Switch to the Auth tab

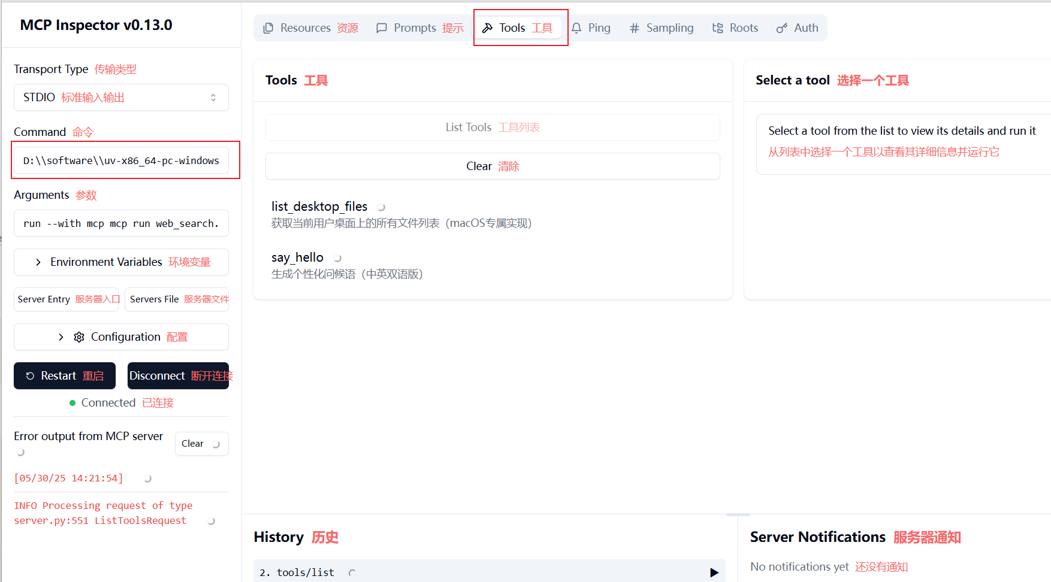click(797, 28)
